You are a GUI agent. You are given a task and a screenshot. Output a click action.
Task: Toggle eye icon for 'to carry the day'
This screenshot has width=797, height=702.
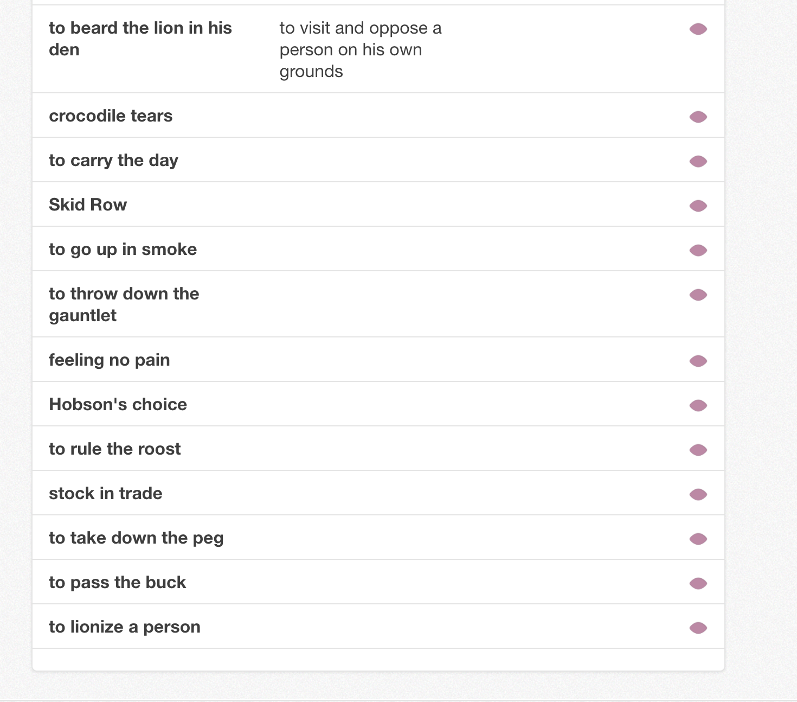click(x=698, y=161)
